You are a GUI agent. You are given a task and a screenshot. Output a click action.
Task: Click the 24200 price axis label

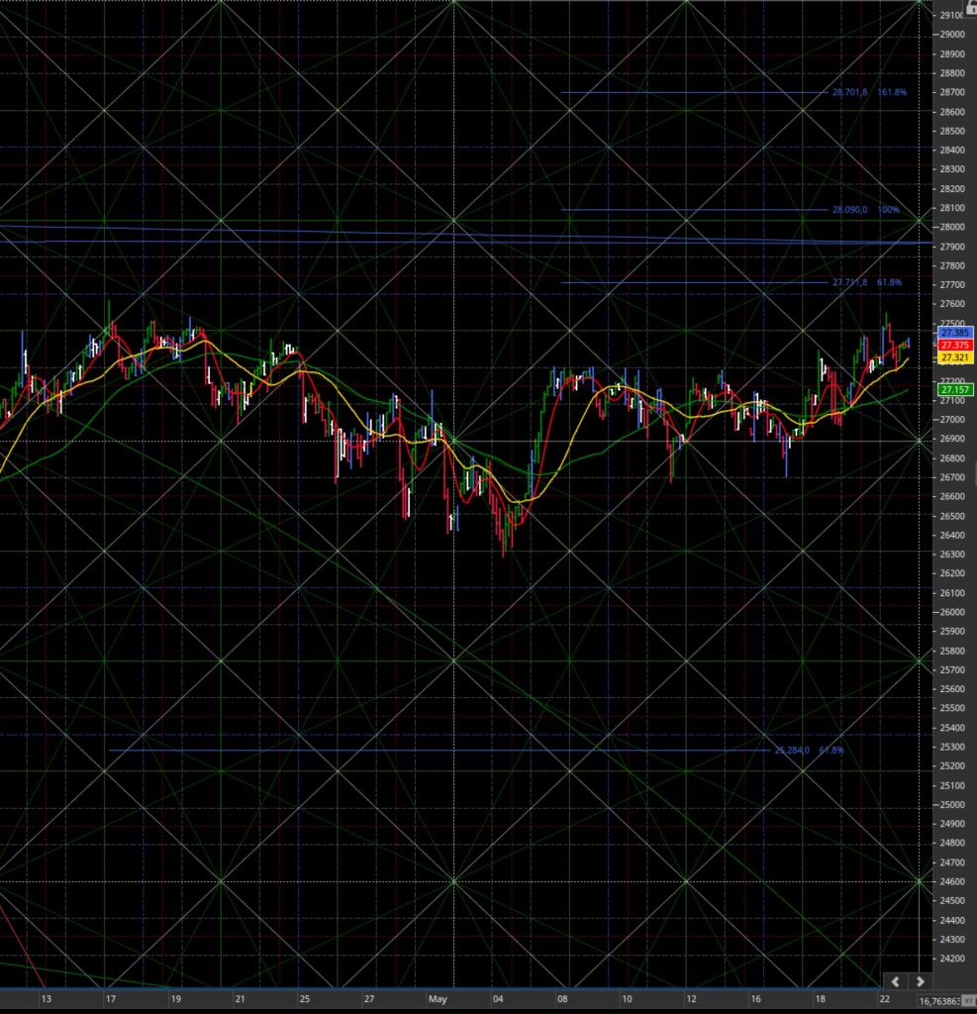tap(952, 959)
